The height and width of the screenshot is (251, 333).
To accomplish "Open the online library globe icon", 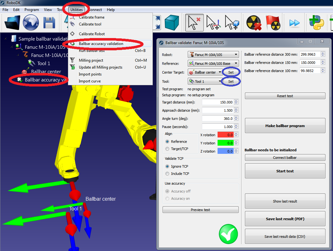I will point(31,22).
